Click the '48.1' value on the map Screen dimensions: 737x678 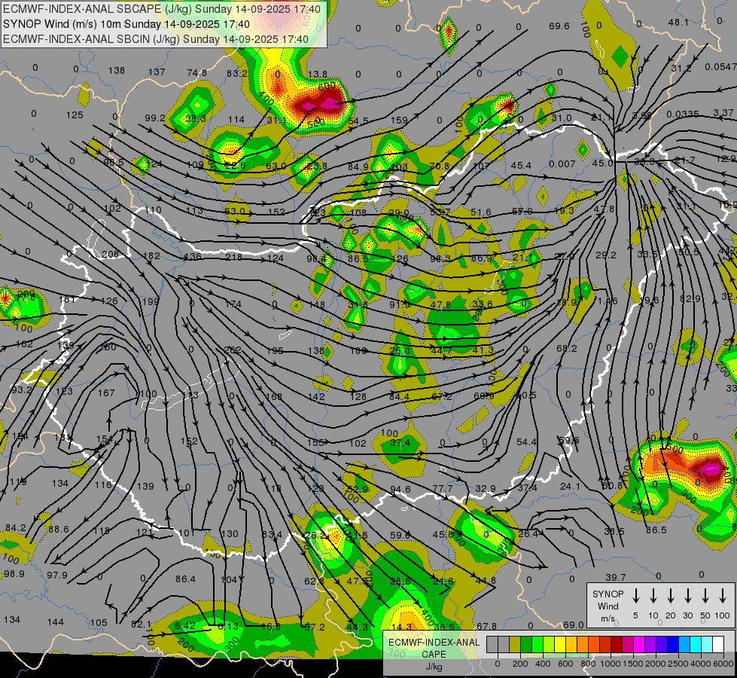click(x=678, y=22)
